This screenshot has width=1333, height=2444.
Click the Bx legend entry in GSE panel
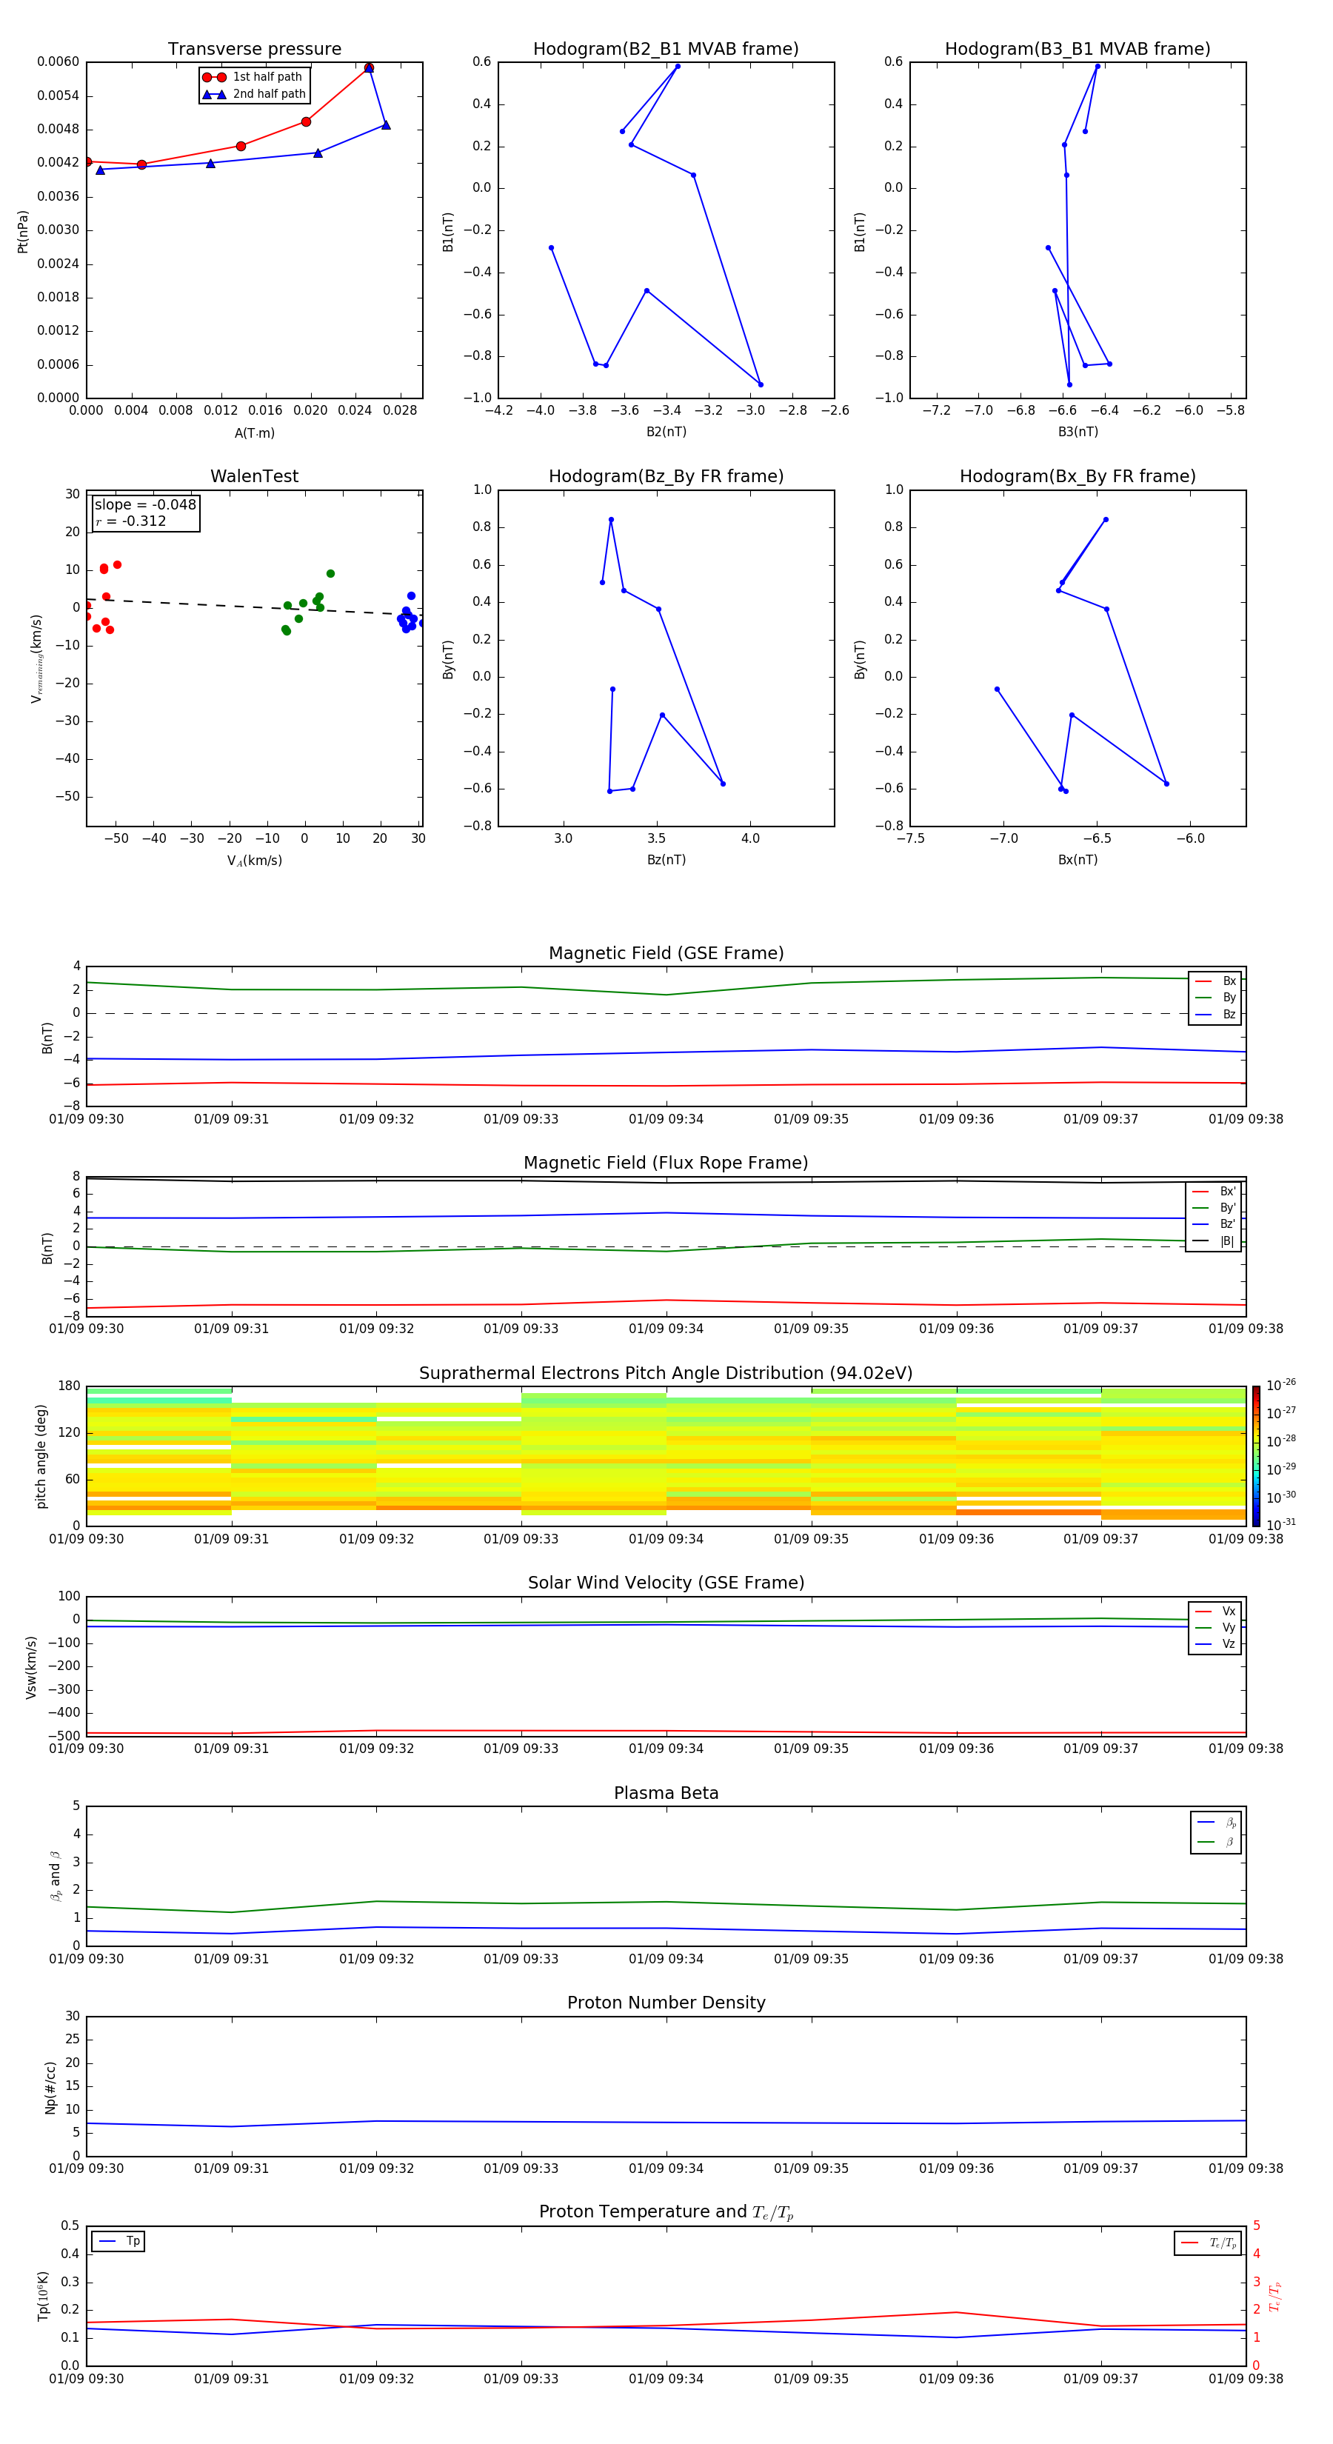1215,981
